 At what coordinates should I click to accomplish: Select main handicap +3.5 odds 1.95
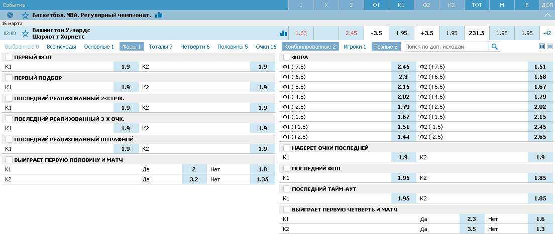pyautogui.click(x=452, y=33)
